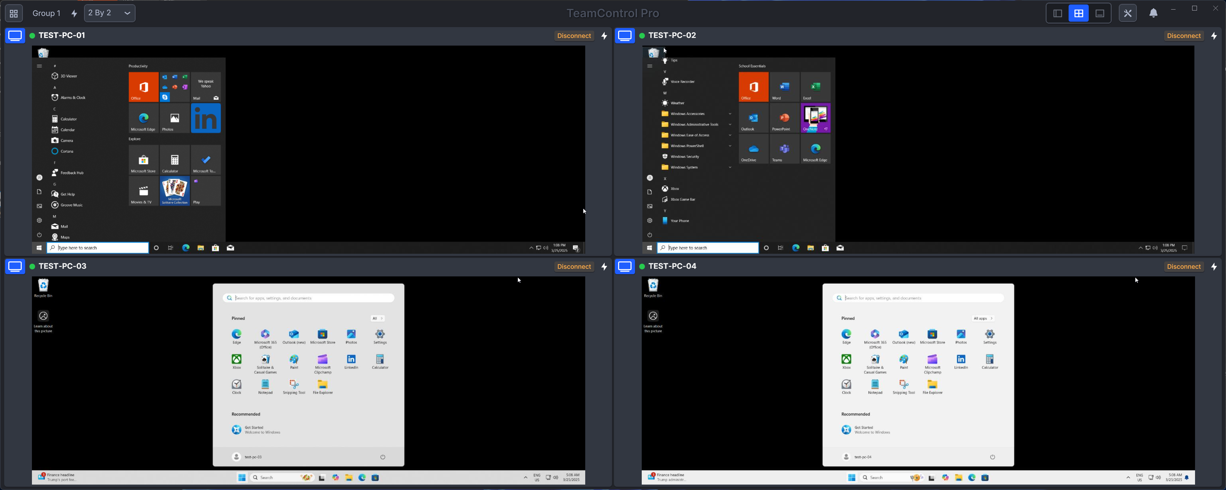Screen dimensions: 1226x490
Task: Open Xbox on TEST-PC-04 Start menu
Action: pos(846,362)
